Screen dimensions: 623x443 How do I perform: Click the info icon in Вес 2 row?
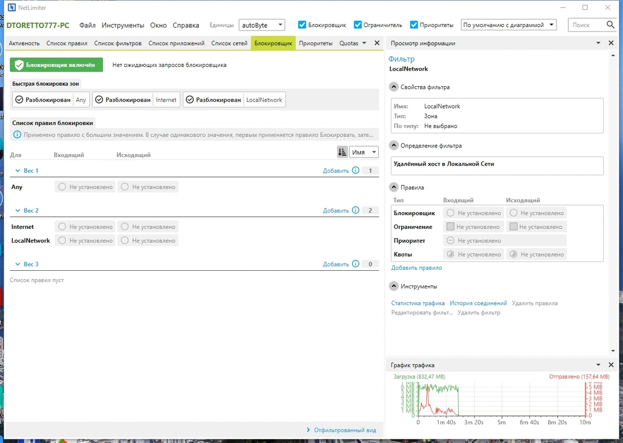[356, 211]
